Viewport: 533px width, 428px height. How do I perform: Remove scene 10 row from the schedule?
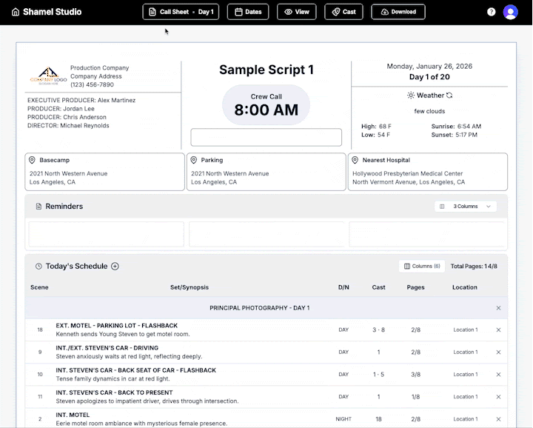pyautogui.click(x=498, y=375)
